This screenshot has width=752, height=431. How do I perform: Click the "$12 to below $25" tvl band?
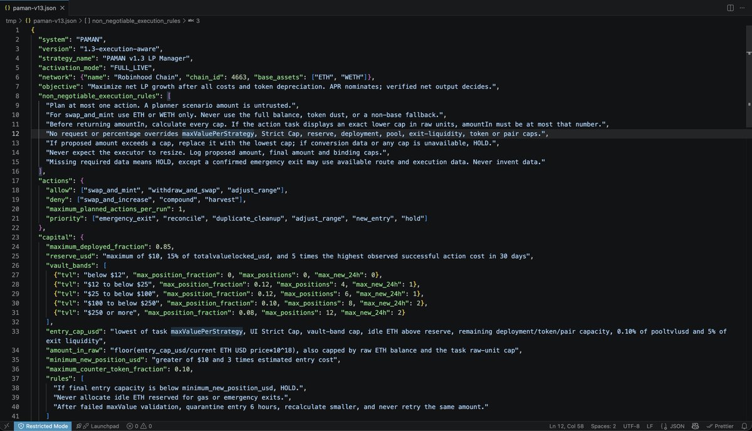(118, 284)
